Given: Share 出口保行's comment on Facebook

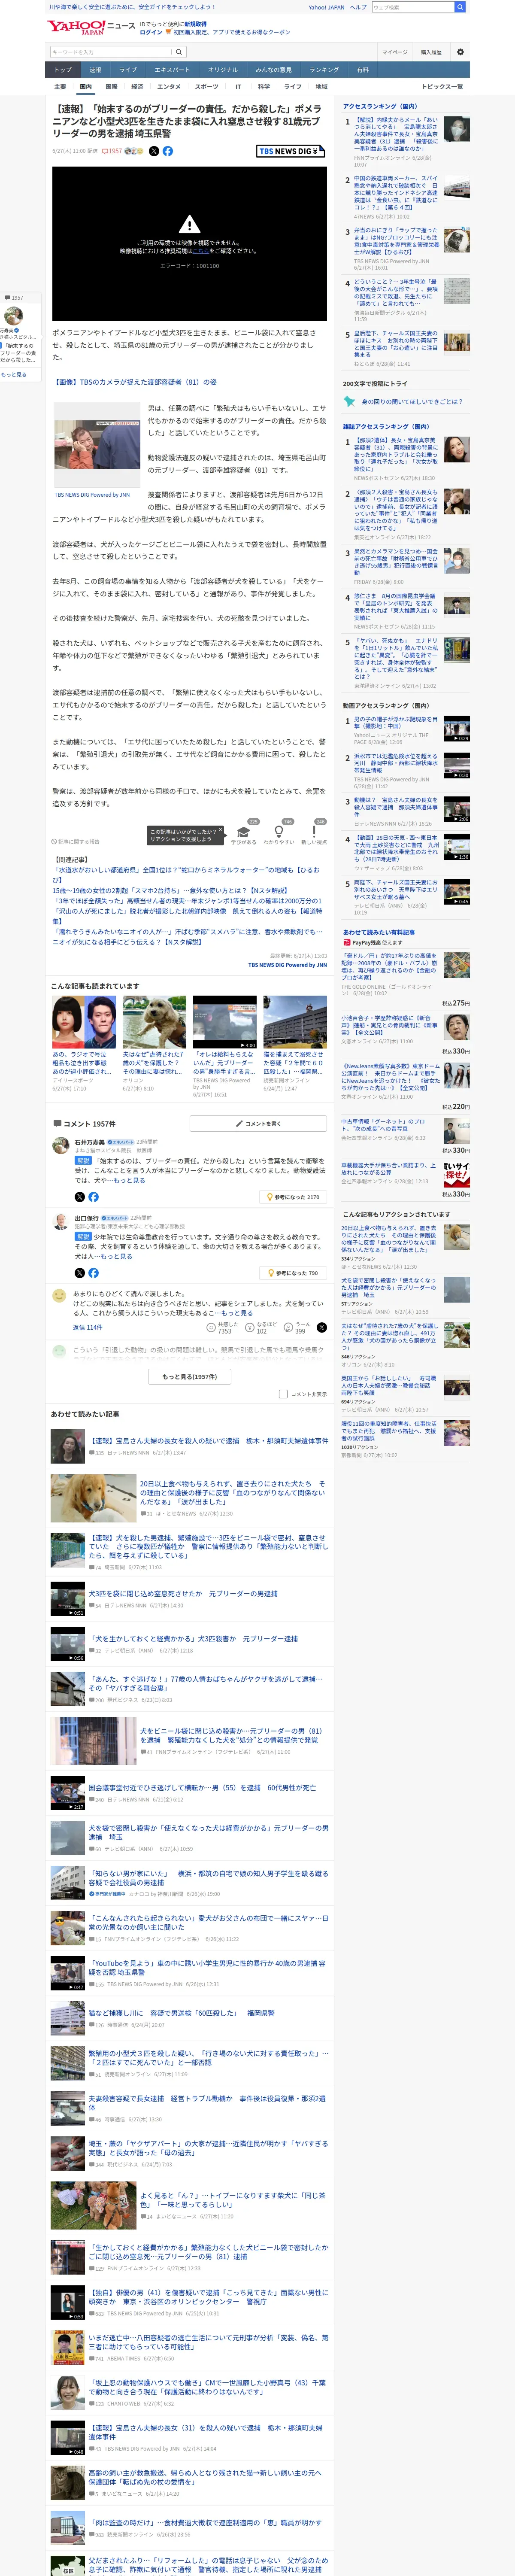Looking at the screenshot, I should click(93, 1273).
